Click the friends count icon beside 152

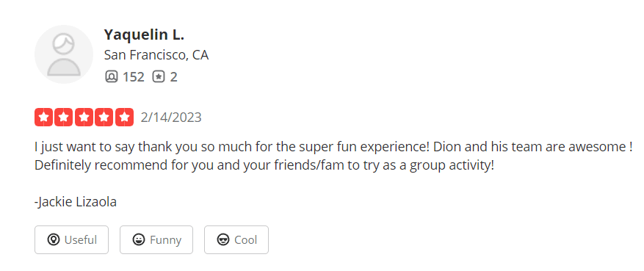point(112,77)
